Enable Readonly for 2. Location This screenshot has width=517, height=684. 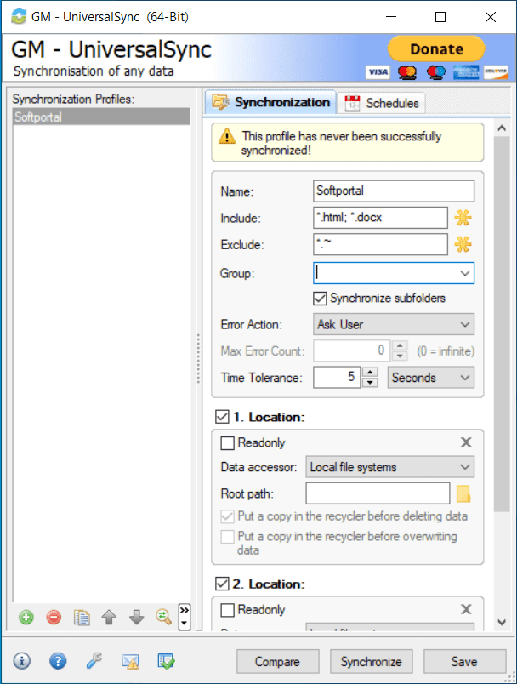(x=227, y=610)
